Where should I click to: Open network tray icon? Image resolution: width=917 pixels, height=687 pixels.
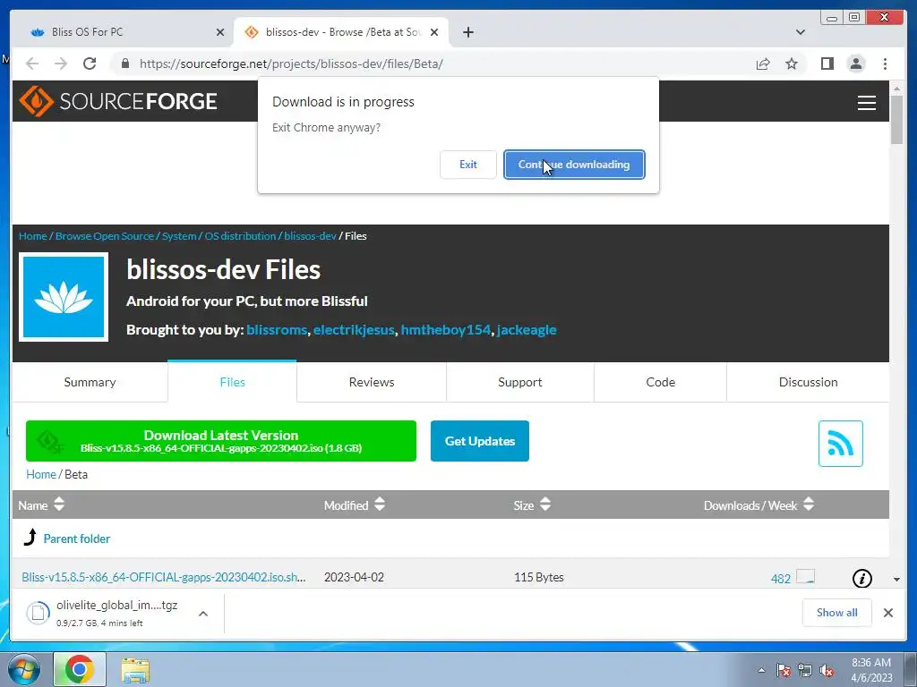coord(805,670)
